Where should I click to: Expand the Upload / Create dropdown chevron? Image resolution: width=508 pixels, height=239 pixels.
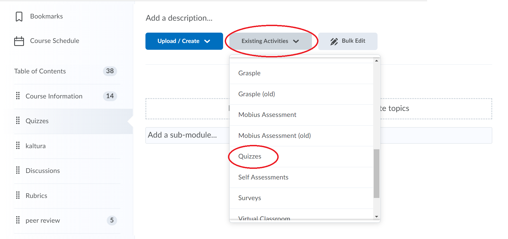point(207,41)
